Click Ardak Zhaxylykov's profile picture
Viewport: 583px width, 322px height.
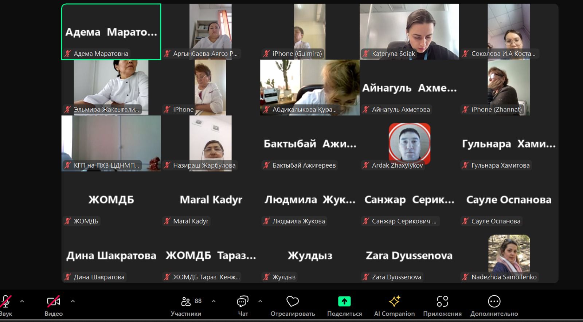point(409,143)
